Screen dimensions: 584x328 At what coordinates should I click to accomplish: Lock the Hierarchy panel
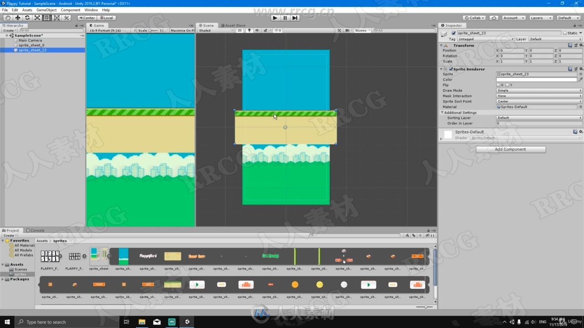76,26
